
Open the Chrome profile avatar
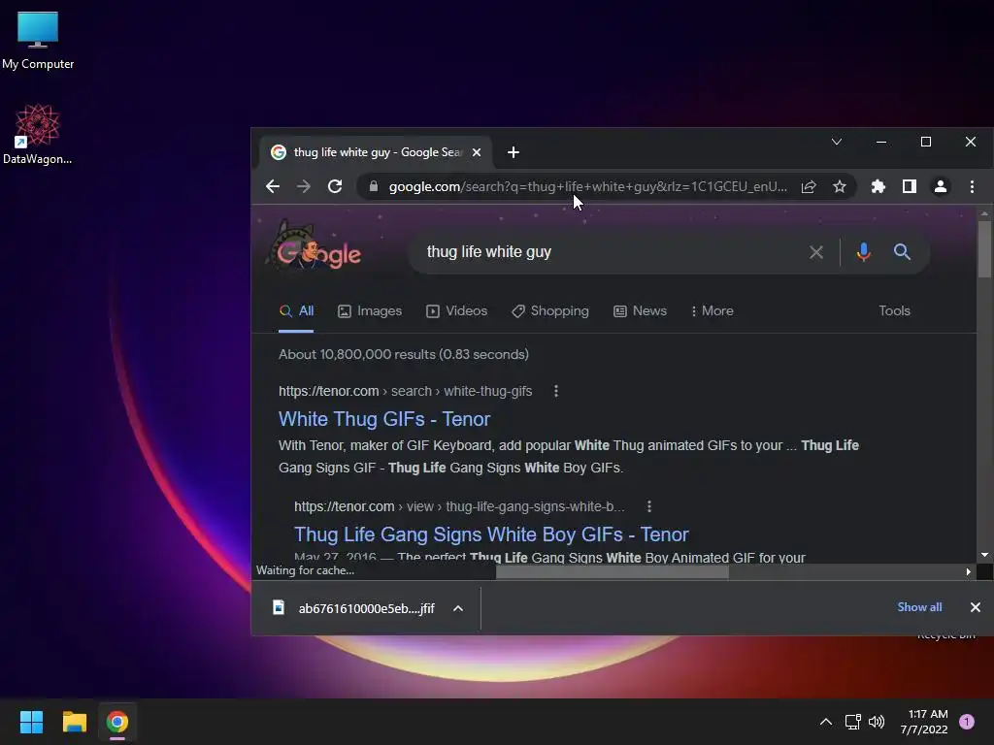coord(940,186)
